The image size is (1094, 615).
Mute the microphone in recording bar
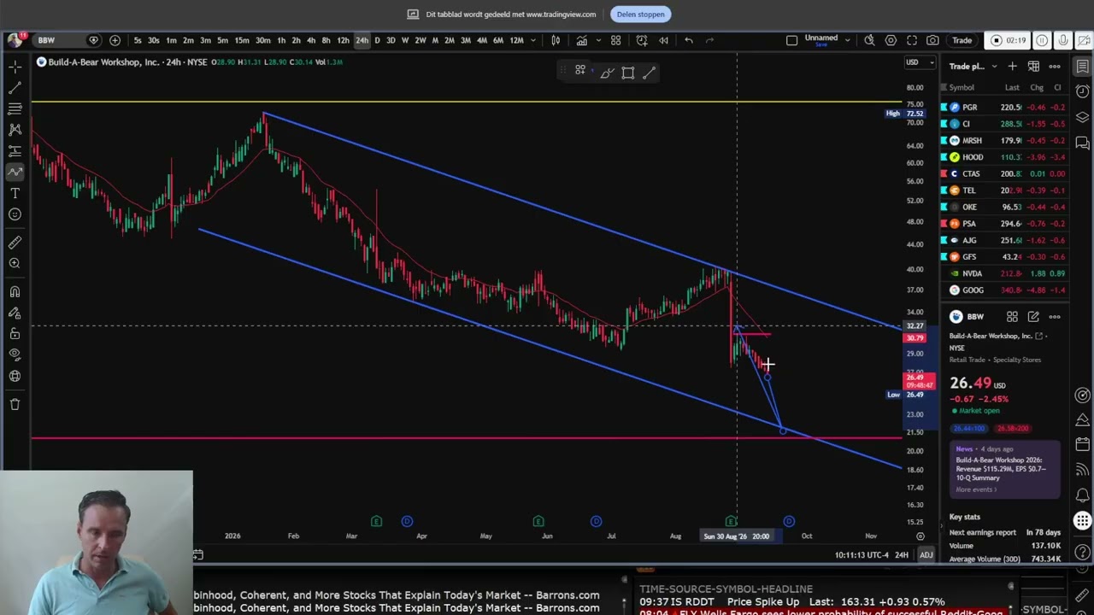tap(1063, 40)
